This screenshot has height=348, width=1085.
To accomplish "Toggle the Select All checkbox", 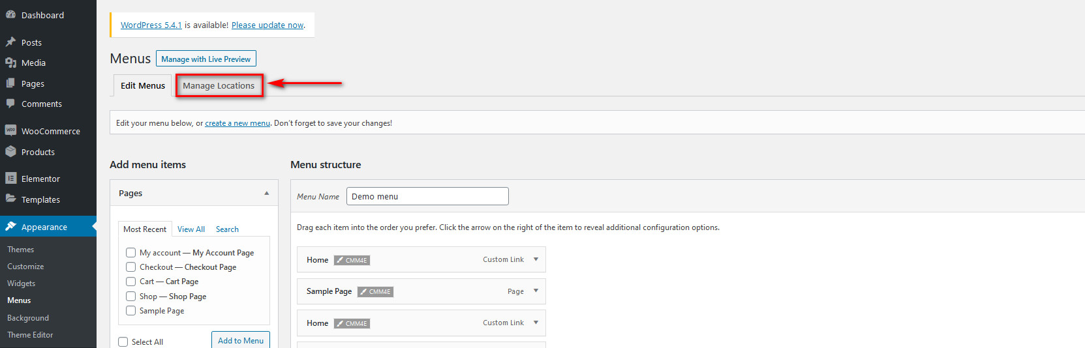I will click(x=123, y=341).
